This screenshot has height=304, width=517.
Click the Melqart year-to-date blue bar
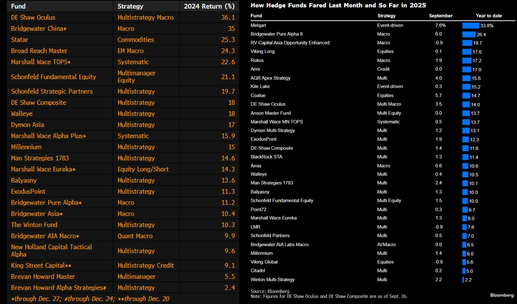(x=470, y=26)
